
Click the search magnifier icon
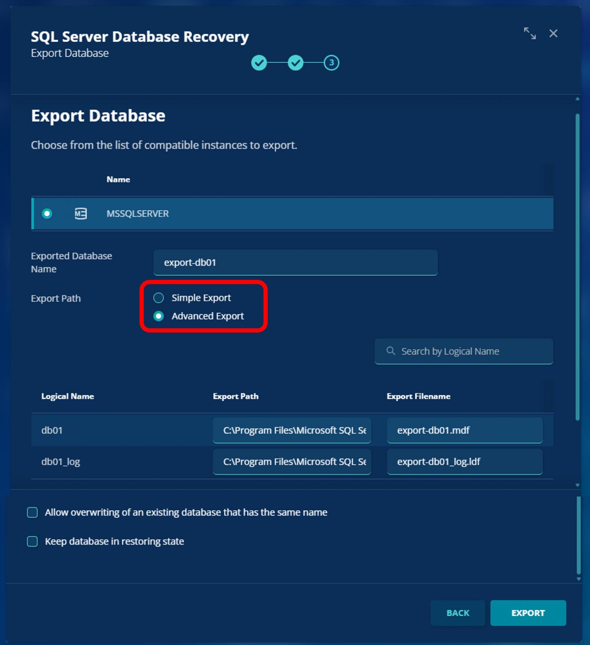(x=390, y=351)
